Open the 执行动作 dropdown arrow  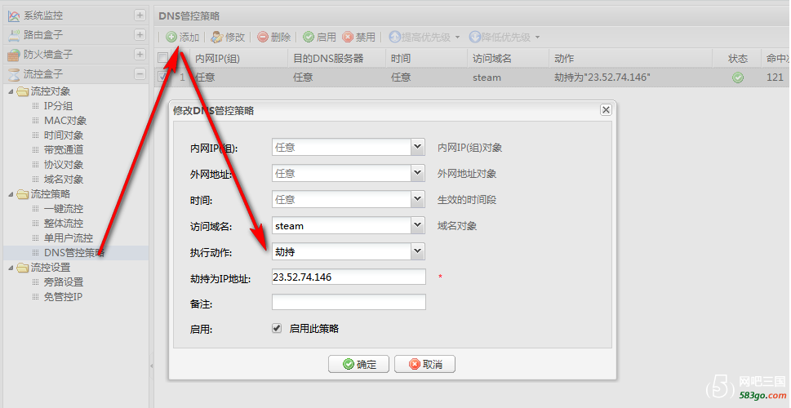point(418,251)
